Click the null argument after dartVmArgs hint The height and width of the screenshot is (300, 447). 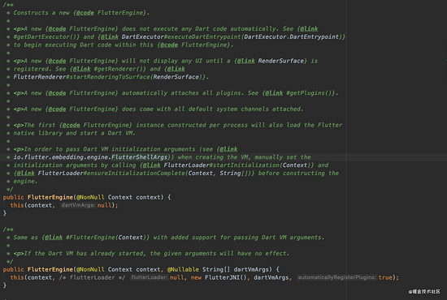(x=104, y=205)
